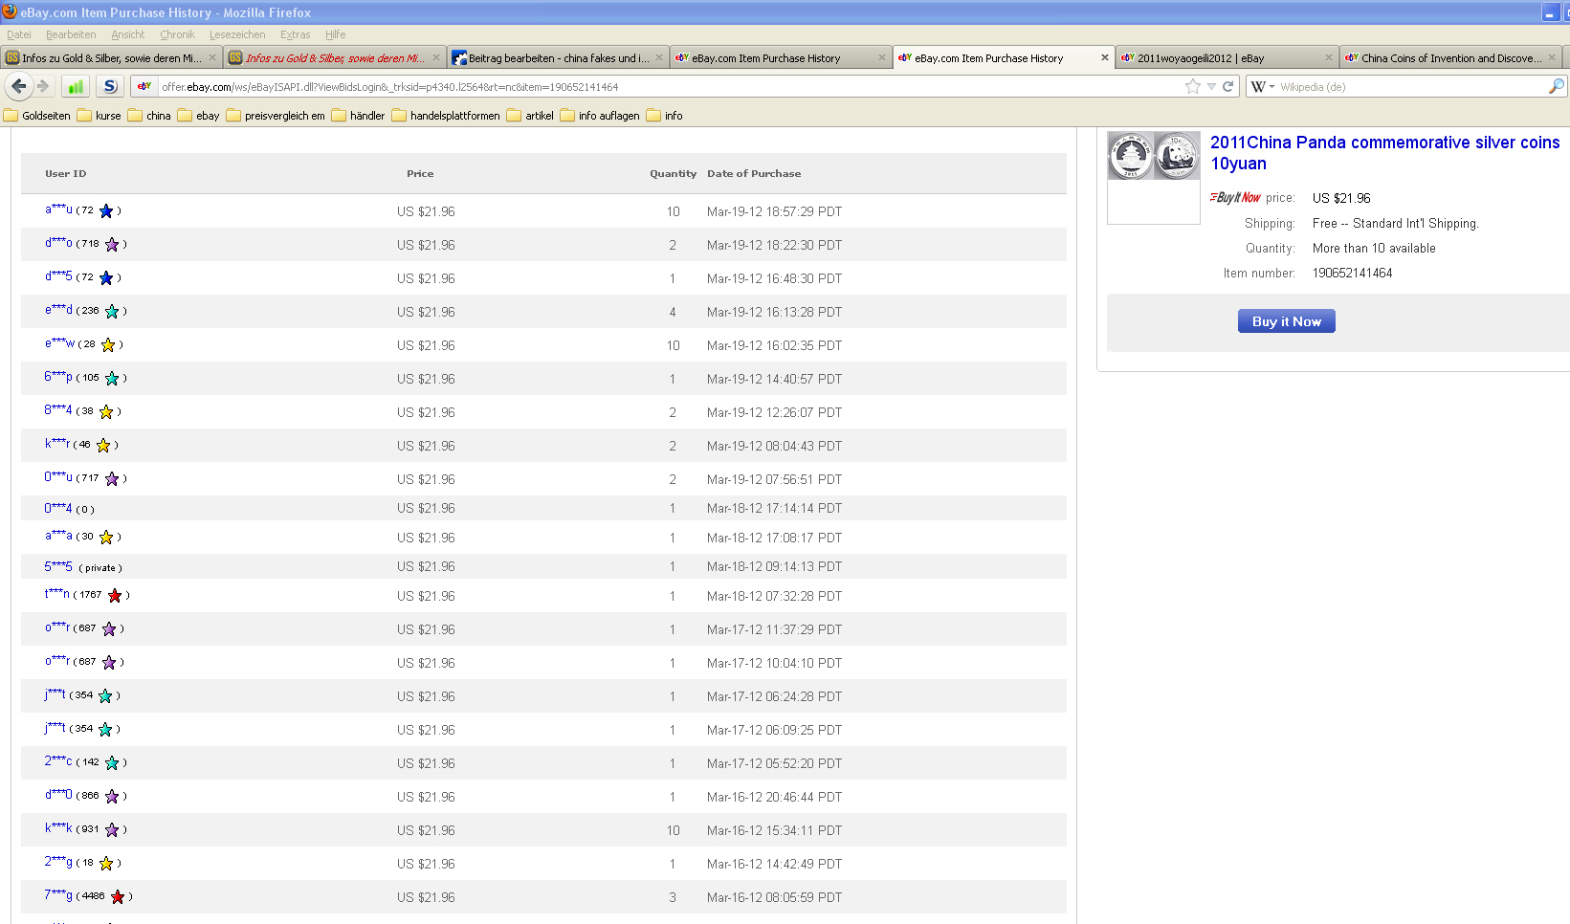
Task: Open user t***n profile link
Action: click(x=56, y=594)
